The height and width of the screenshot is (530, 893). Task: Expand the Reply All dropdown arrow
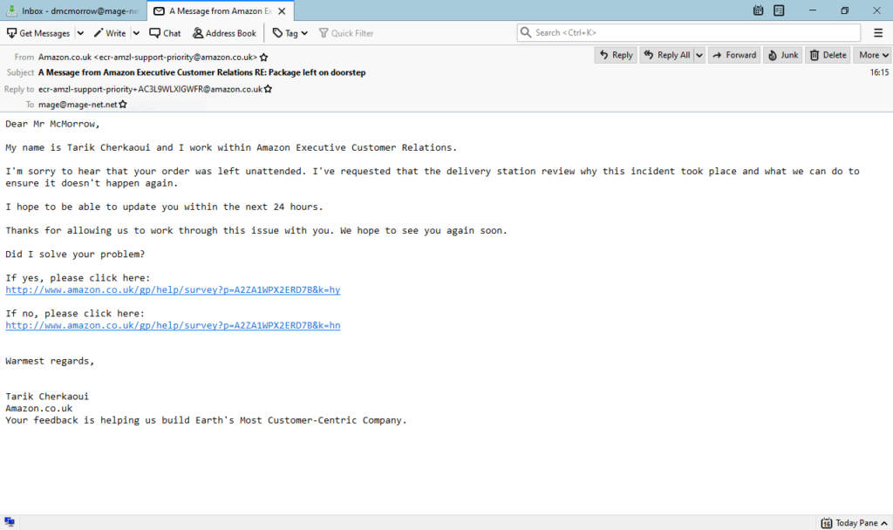699,55
